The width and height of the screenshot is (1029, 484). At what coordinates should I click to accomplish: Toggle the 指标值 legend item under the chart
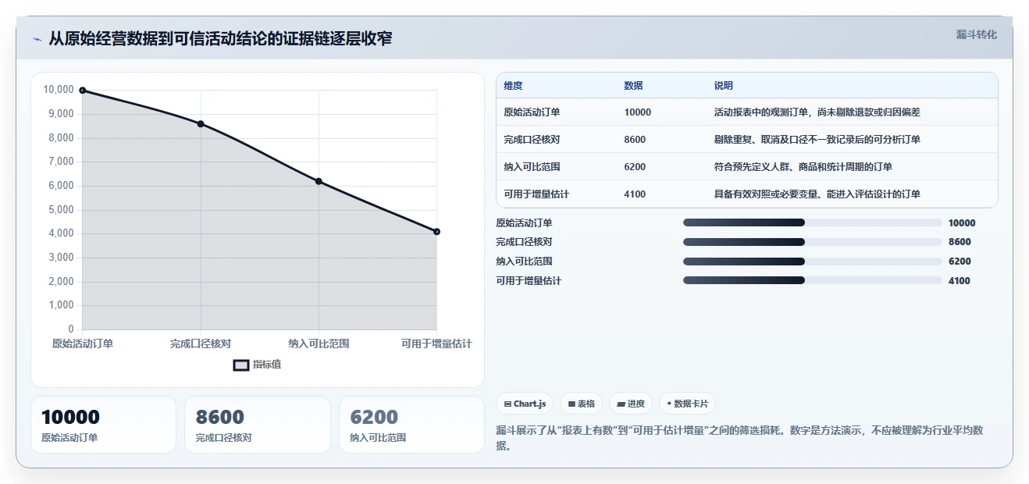point(258,365)
